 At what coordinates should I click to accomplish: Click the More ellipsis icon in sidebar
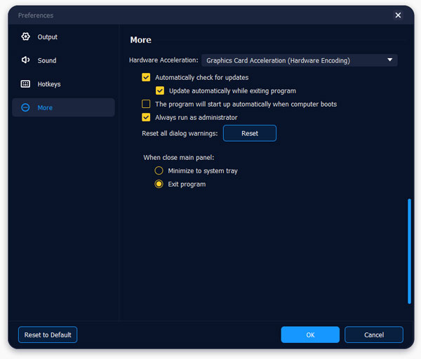pyautogui.click(x=26, y=108)
